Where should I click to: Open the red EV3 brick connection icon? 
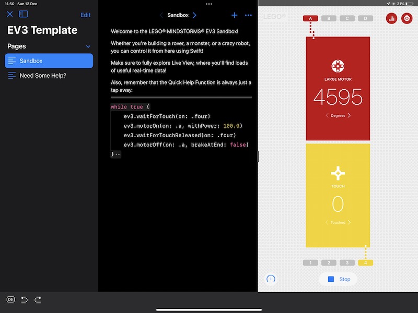point(407,18)
